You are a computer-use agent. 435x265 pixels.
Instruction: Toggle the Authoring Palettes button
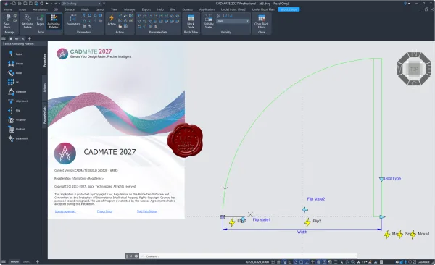[x=54, y=22]
